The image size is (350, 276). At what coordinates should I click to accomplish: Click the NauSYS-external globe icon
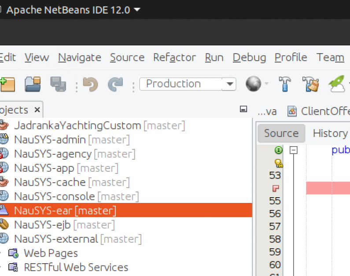(x=4, y=239)
